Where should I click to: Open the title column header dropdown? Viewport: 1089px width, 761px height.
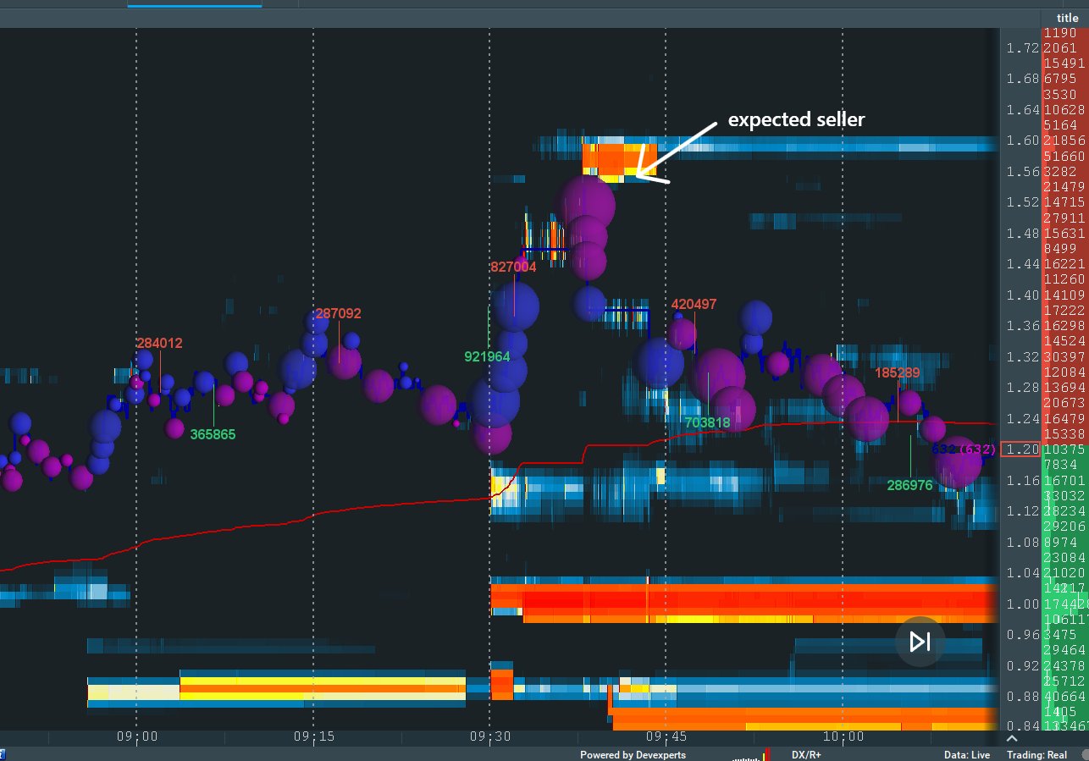point(1068,17)
